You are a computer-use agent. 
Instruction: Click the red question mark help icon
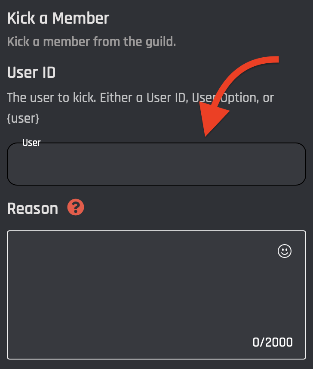pos(76,208)
